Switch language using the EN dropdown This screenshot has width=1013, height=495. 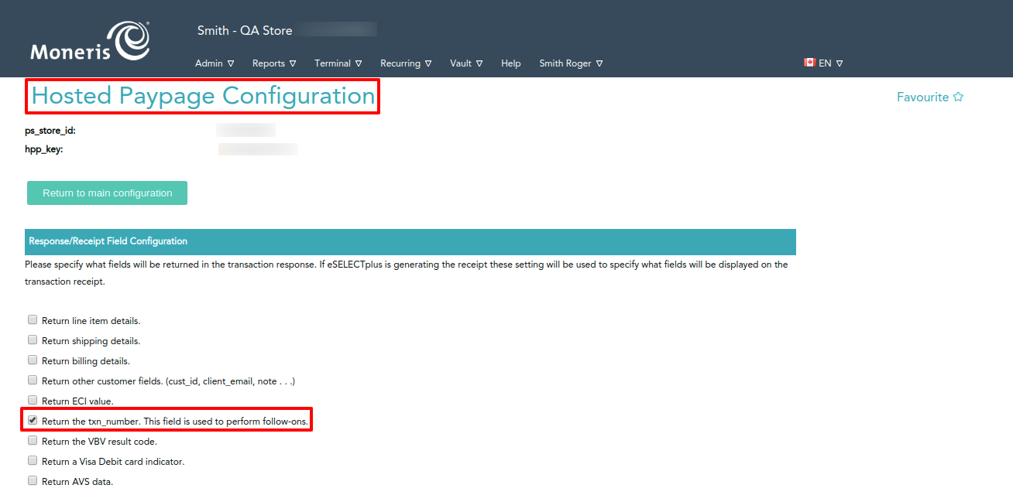(830, 63)
